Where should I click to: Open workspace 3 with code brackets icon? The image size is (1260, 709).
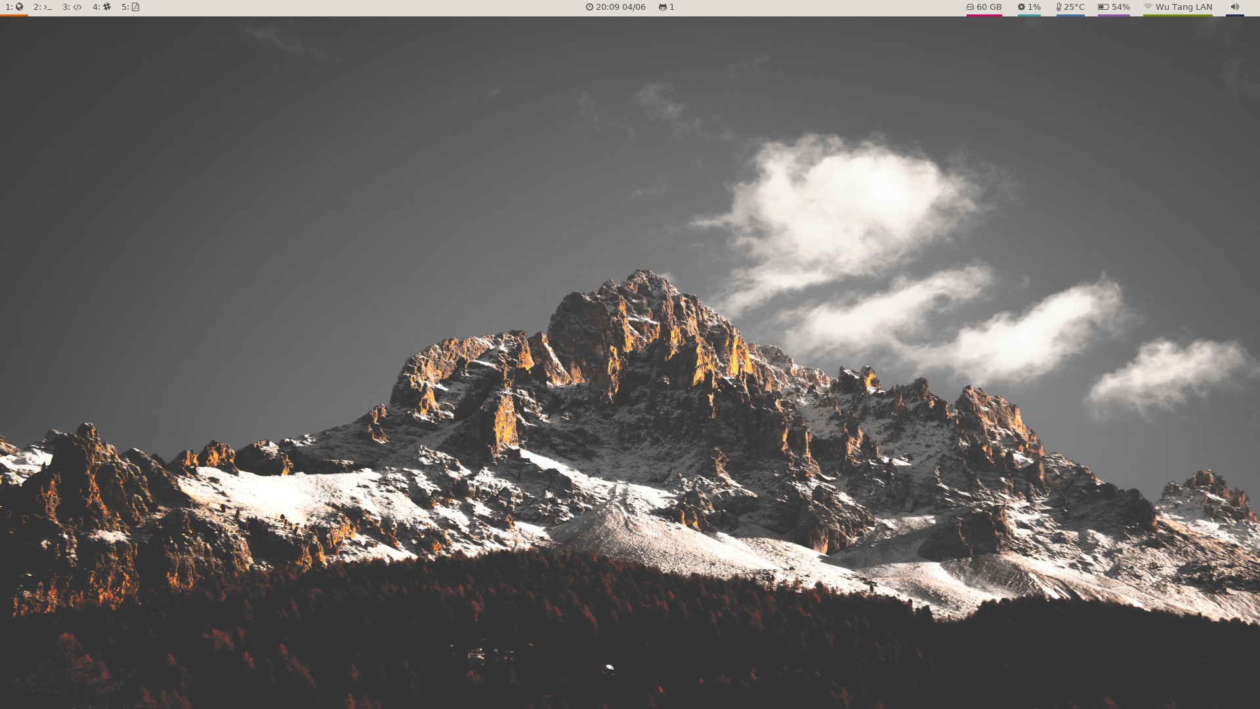72,7
